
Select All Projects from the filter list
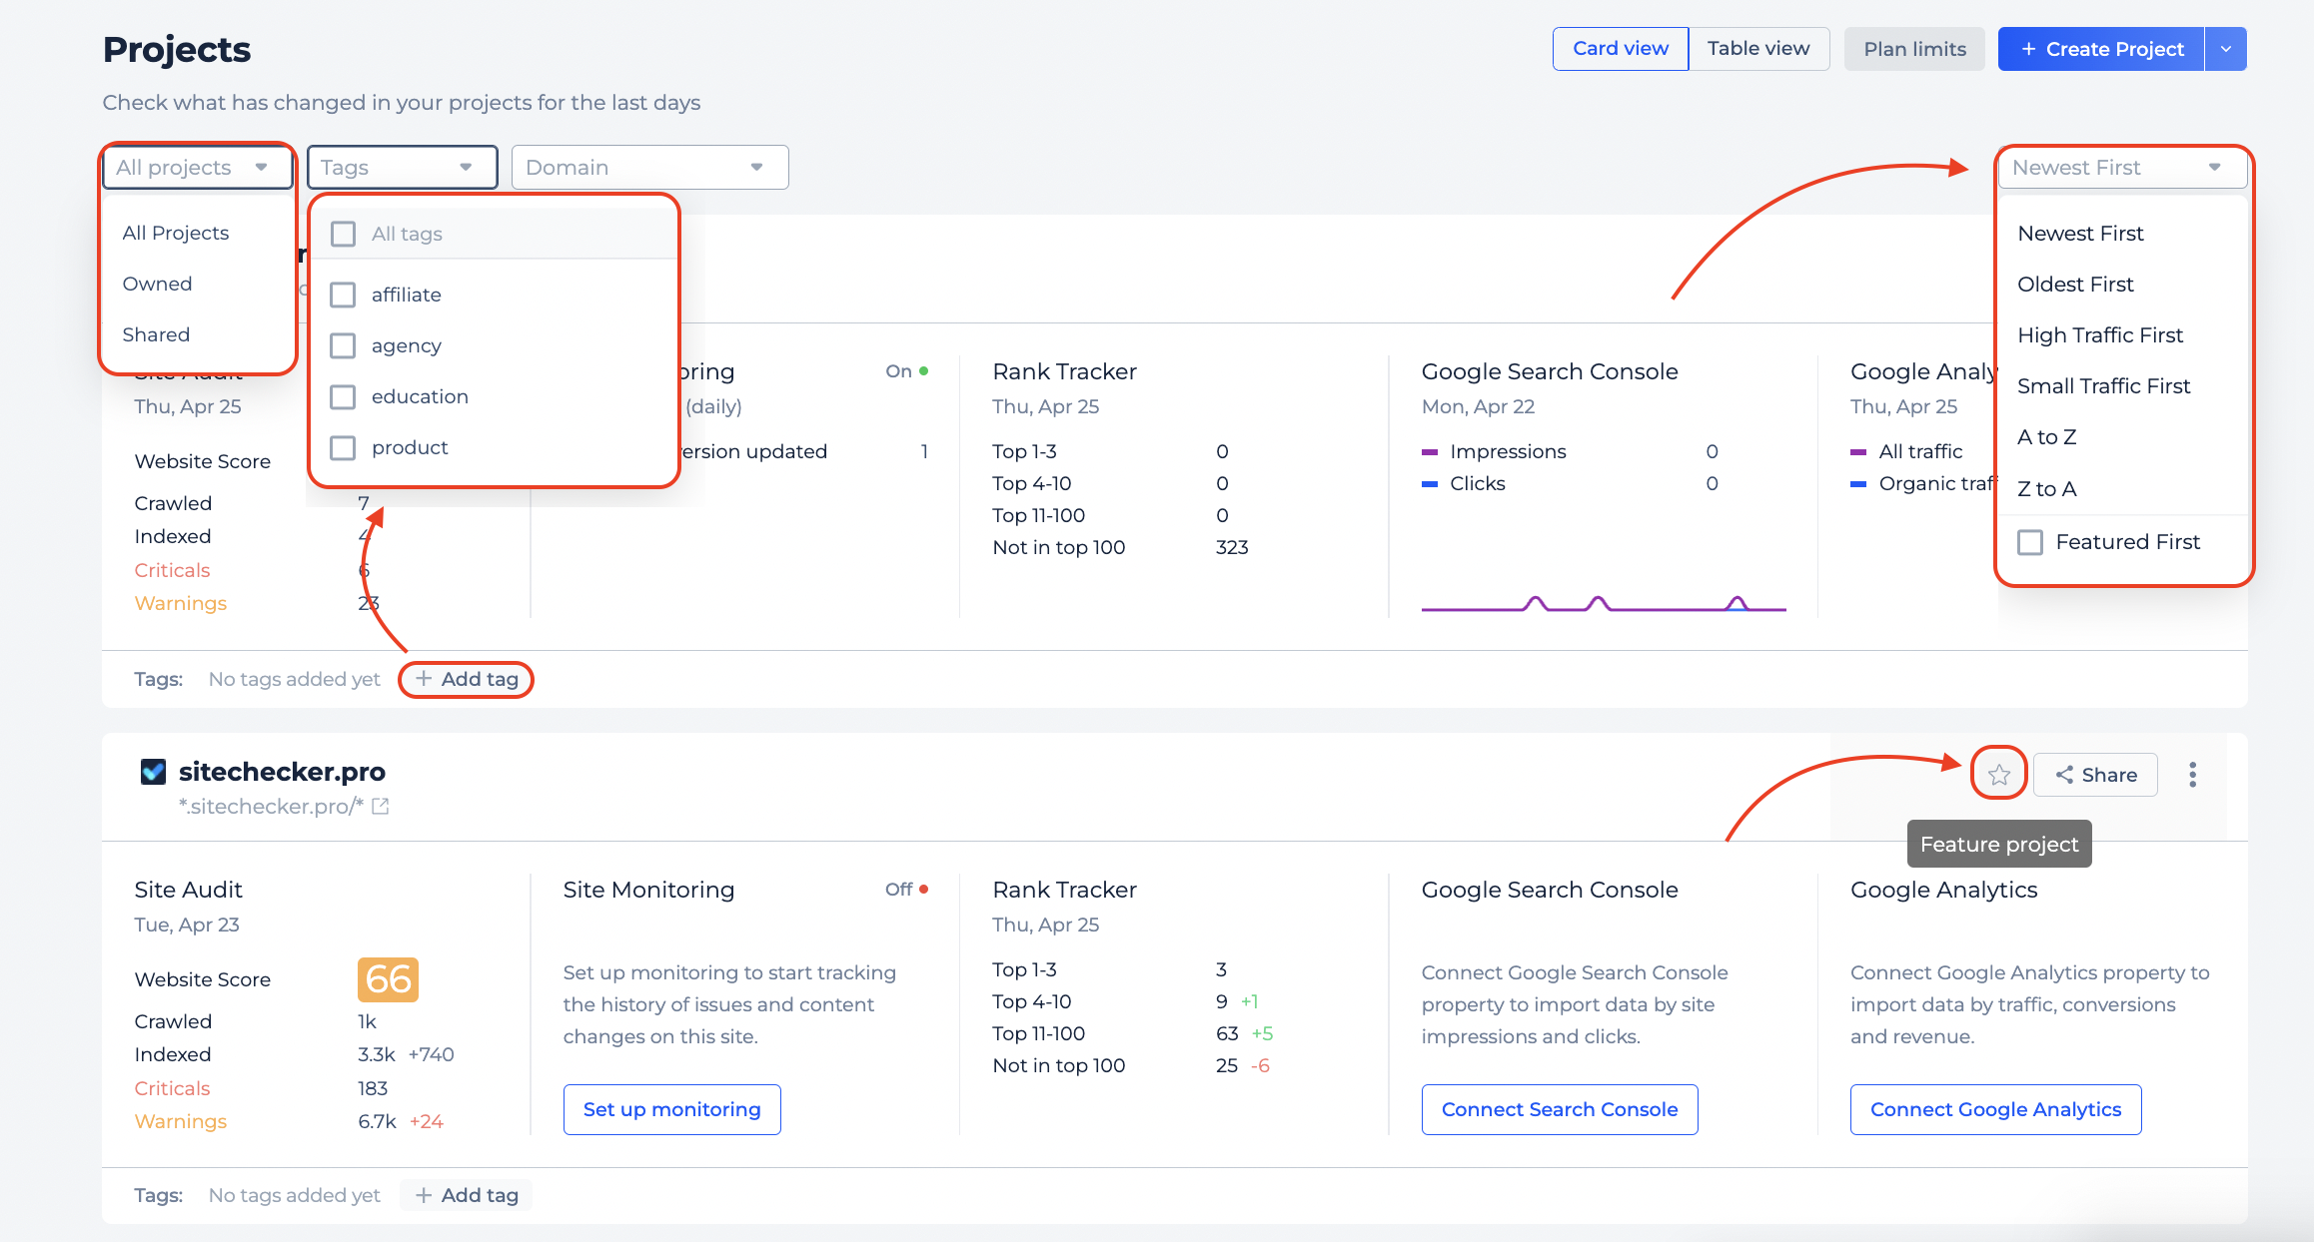(176, 233)
